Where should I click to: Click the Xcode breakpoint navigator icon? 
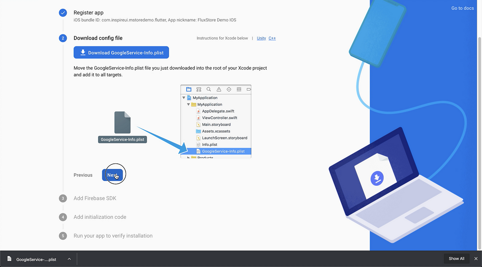click(x=249, y=89)
